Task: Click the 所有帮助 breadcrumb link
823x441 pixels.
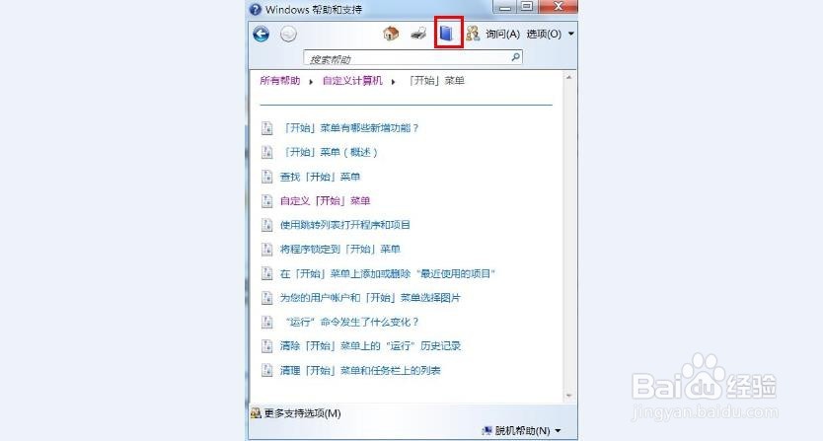Action: coord(280,80)
